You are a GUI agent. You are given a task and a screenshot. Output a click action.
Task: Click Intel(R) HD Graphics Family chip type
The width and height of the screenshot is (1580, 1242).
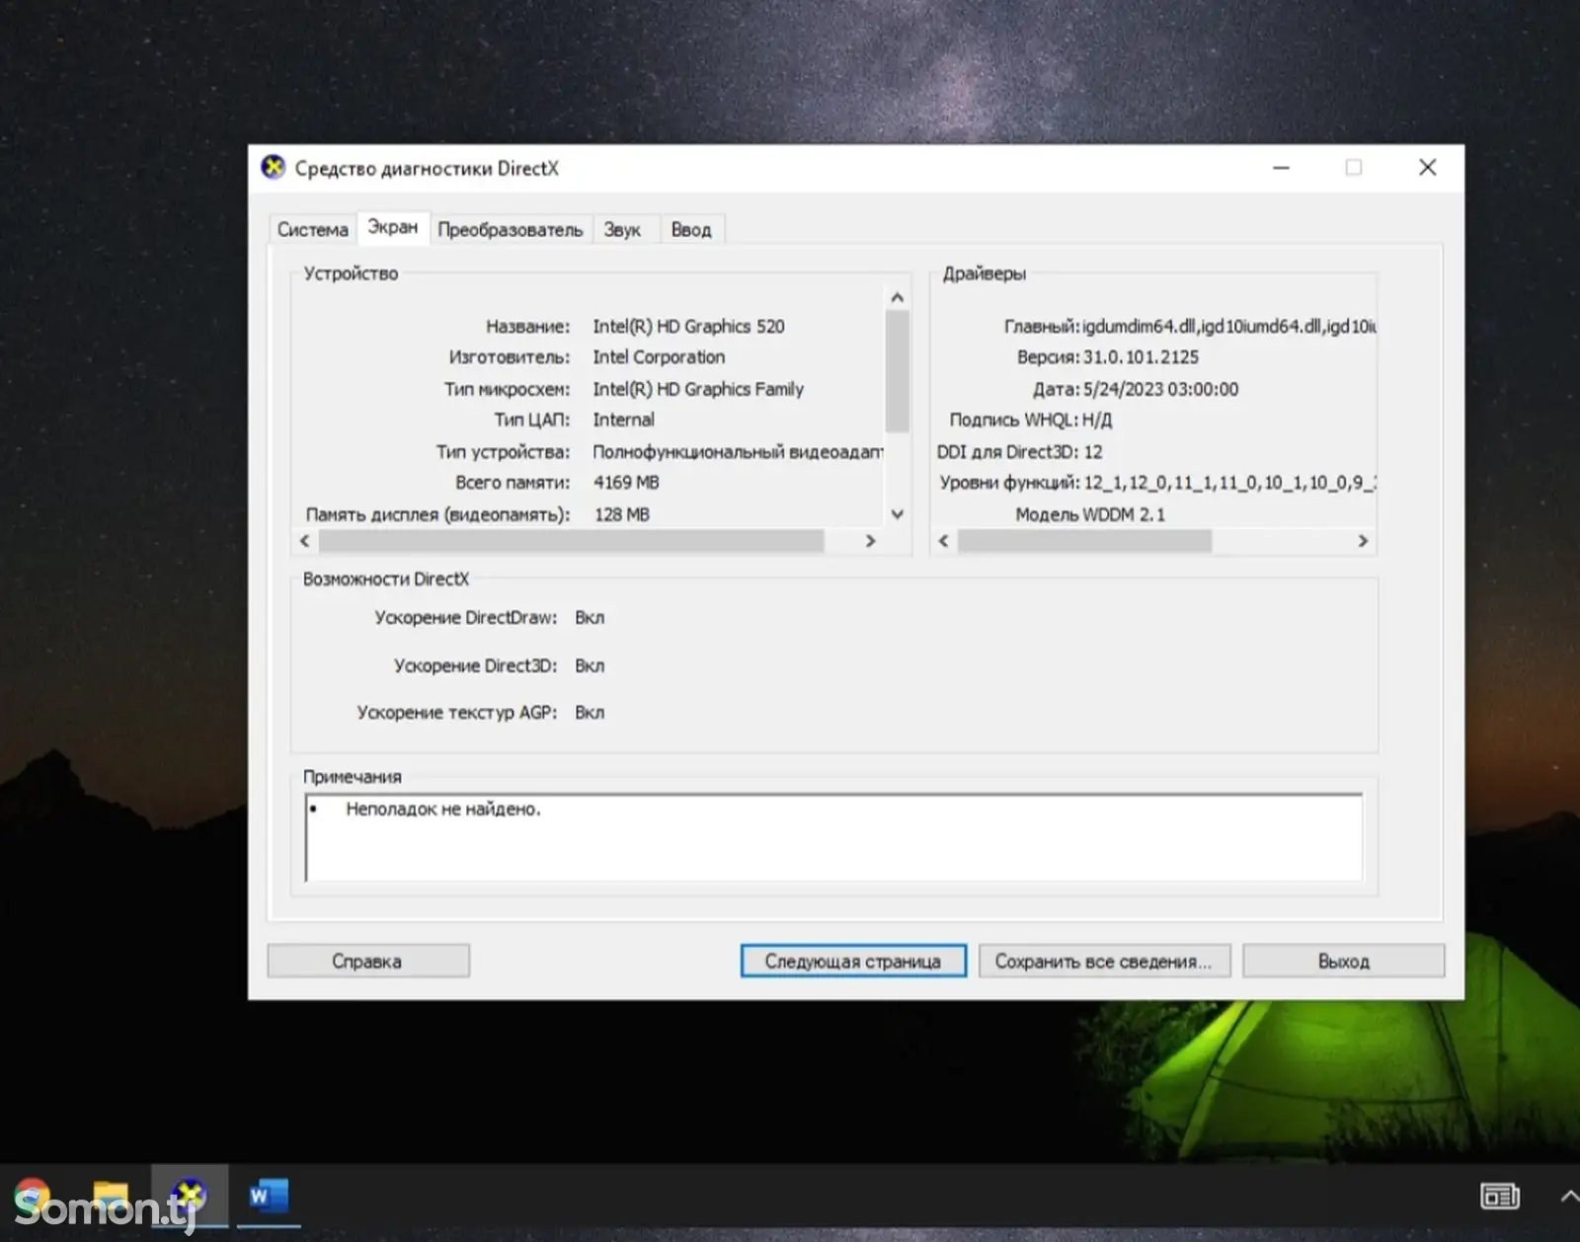698,389
